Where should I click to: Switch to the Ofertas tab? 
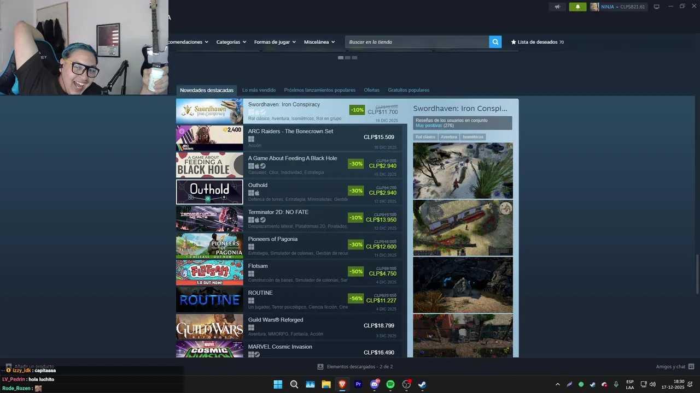pos(372,90)
